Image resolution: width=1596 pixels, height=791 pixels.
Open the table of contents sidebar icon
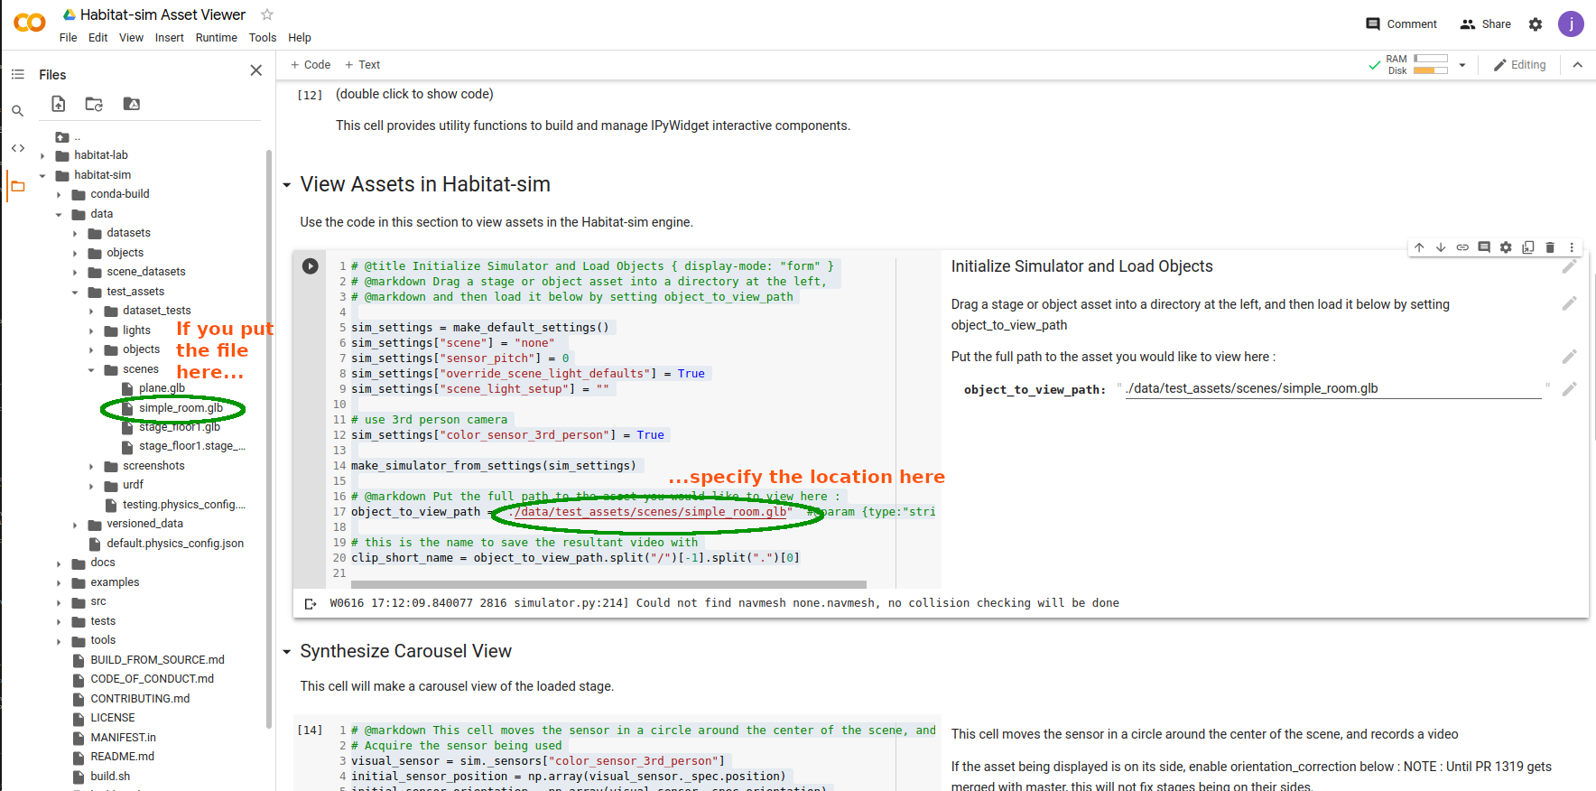(x=17, y=74)
